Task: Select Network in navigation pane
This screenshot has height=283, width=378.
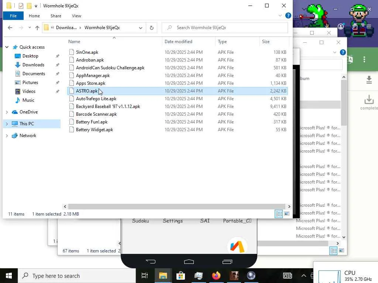Action: [x=28, y=136]
